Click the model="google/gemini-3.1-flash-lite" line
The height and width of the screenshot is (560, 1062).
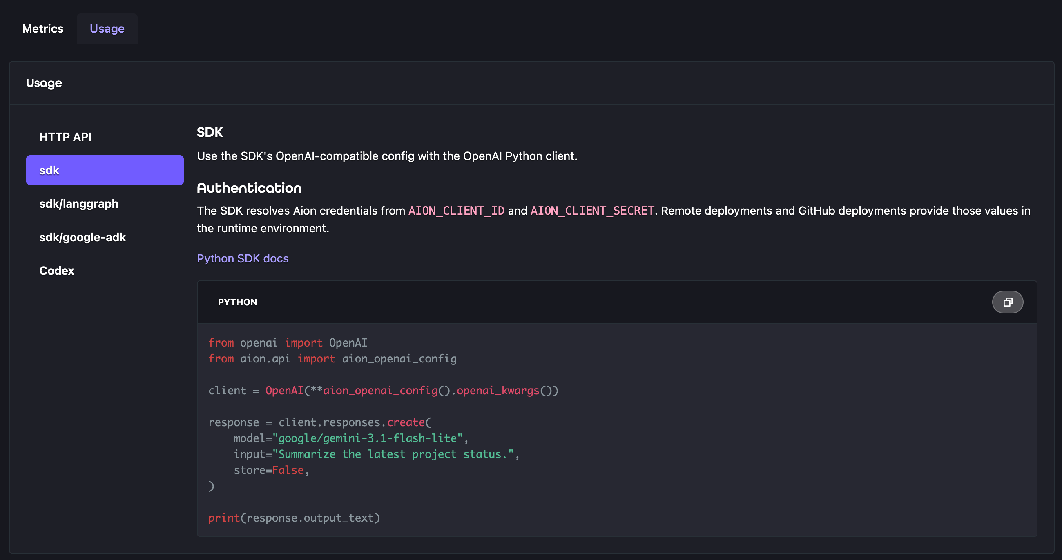[x=351, y=438]
